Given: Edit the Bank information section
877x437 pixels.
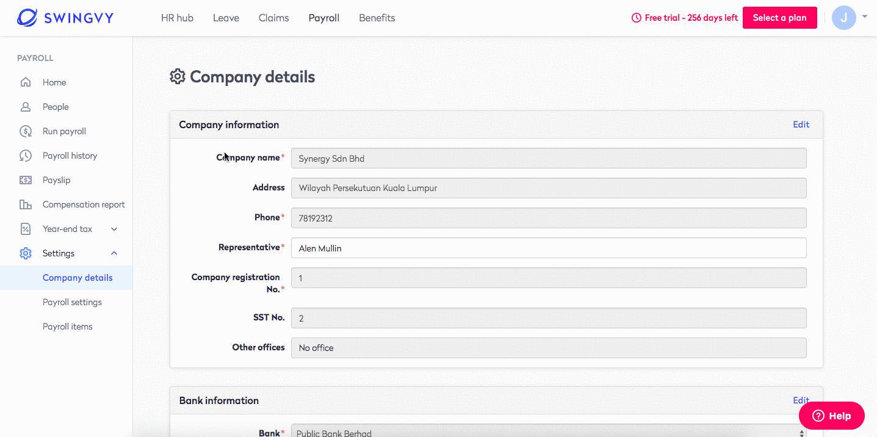Looking at the screenshot, I should 801,400.
